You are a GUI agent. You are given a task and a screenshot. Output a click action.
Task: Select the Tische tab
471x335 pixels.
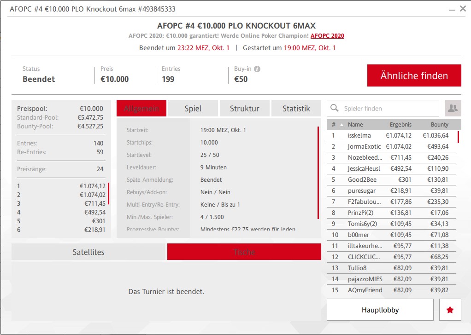244,252
